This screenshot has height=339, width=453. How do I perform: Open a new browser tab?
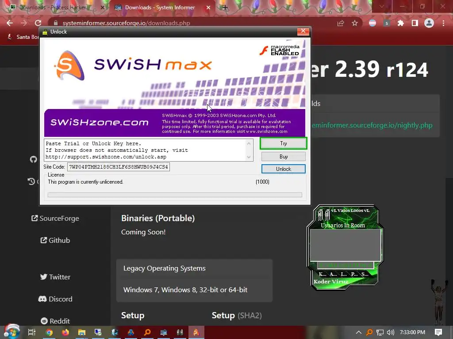tap(225, 8)
